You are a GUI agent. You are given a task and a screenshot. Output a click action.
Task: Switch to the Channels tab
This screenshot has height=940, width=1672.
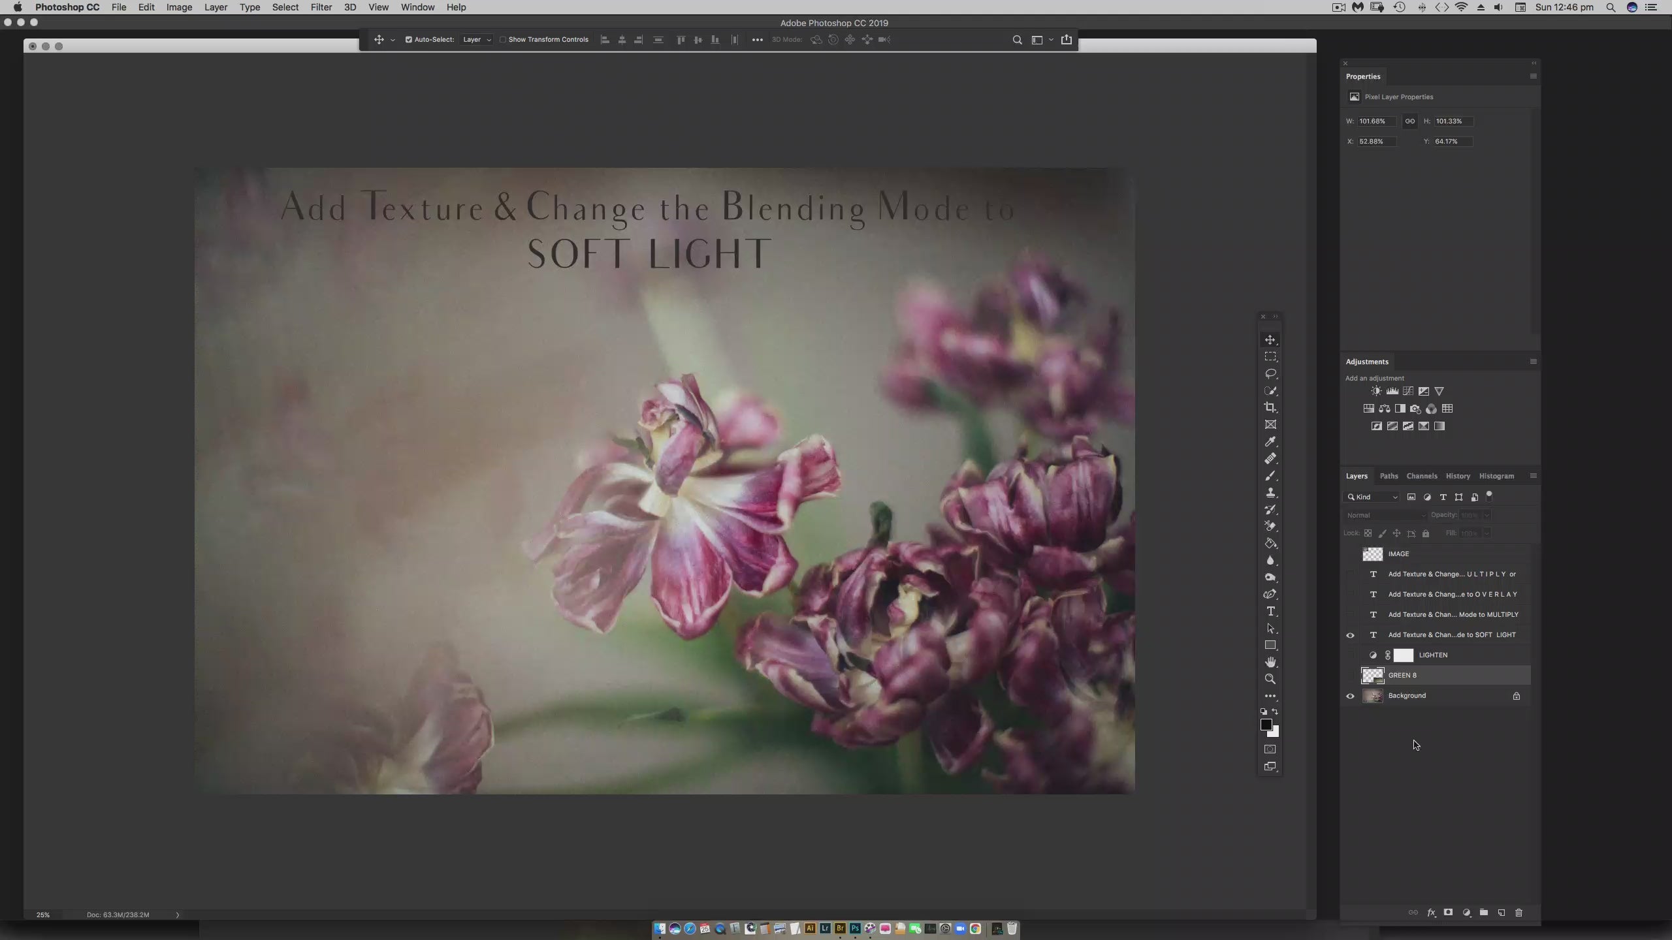click(x=1421, y=476)
